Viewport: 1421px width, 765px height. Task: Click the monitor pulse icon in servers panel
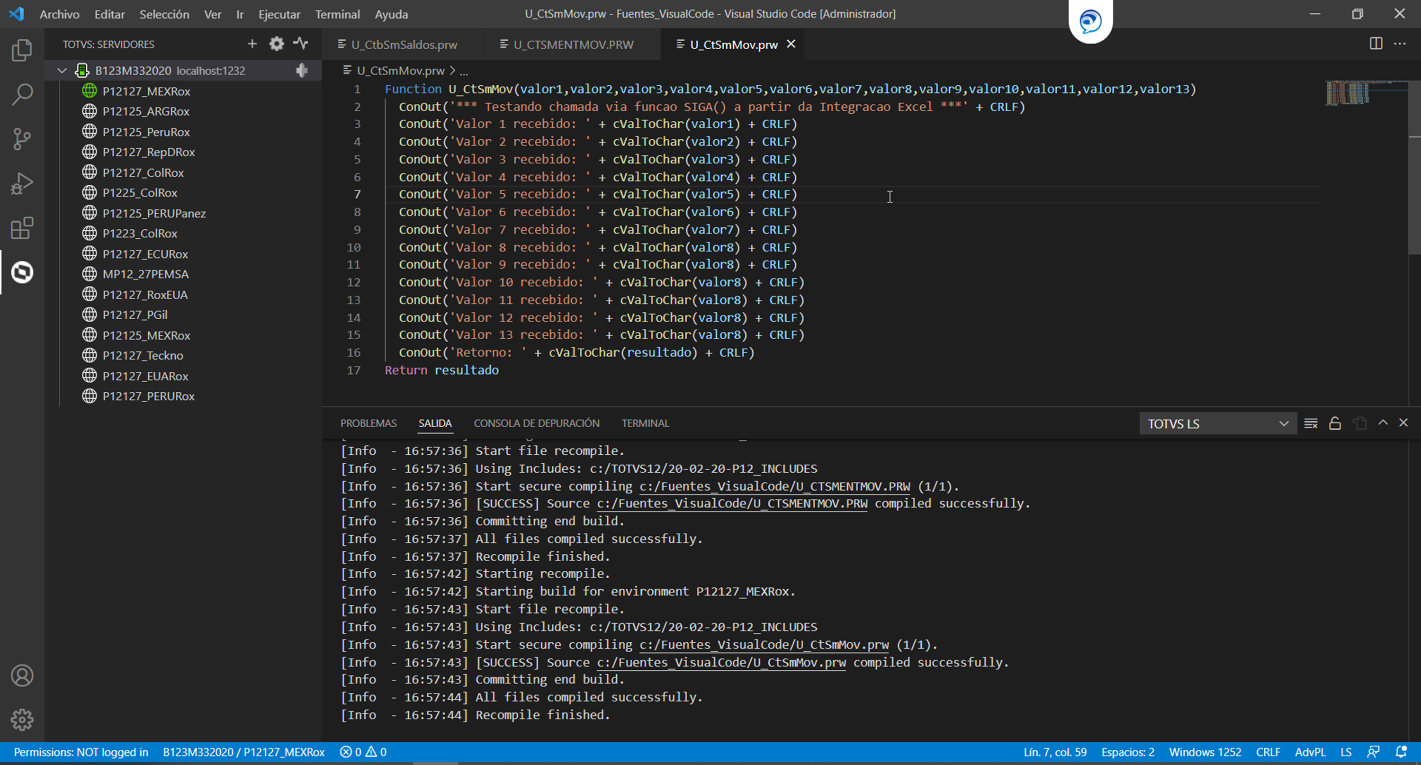coord(301,44)
